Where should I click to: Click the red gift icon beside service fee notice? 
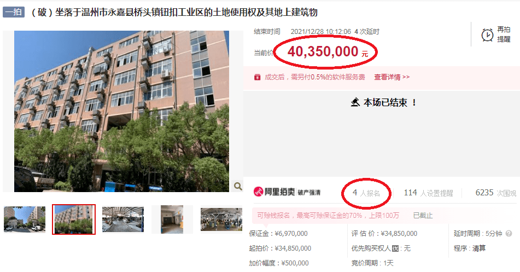tap(257, 77)
